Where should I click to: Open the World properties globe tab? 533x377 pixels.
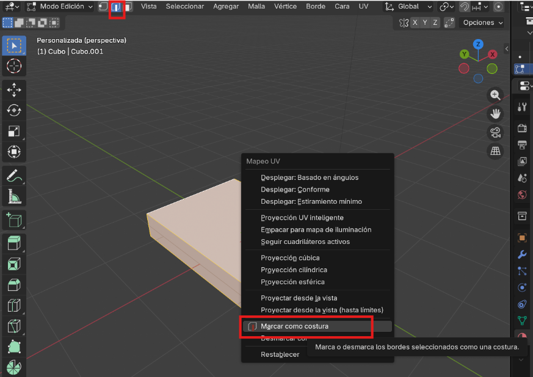pos(522,195)
